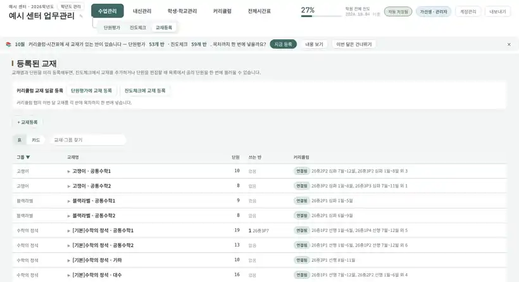The image size is (519, 282).
Task: Click unit count 19 in 수학의 정석 공통수학1 row
Action: (x=237, y=230)
